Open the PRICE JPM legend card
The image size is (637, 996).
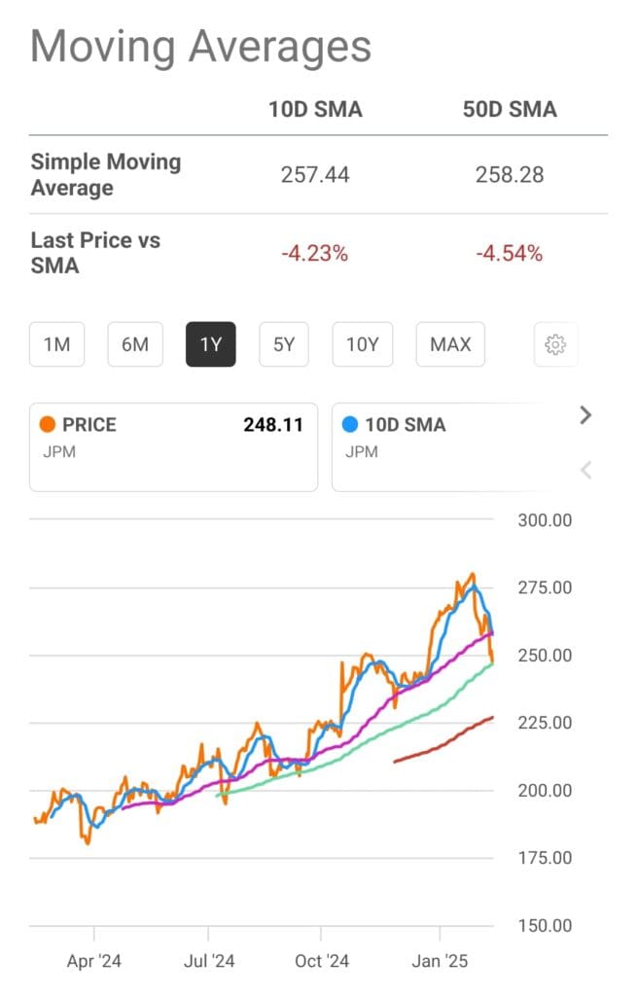[173, 445]
